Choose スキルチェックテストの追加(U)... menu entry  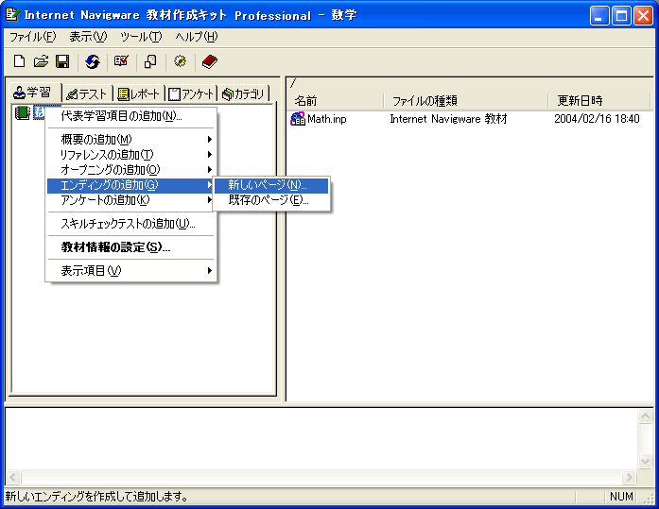tap(131, 224)
